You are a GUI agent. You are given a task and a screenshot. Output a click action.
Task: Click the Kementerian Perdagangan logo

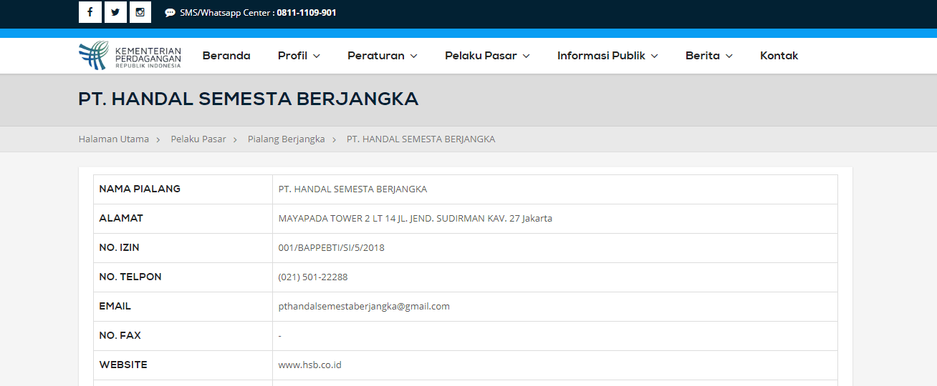130,56
